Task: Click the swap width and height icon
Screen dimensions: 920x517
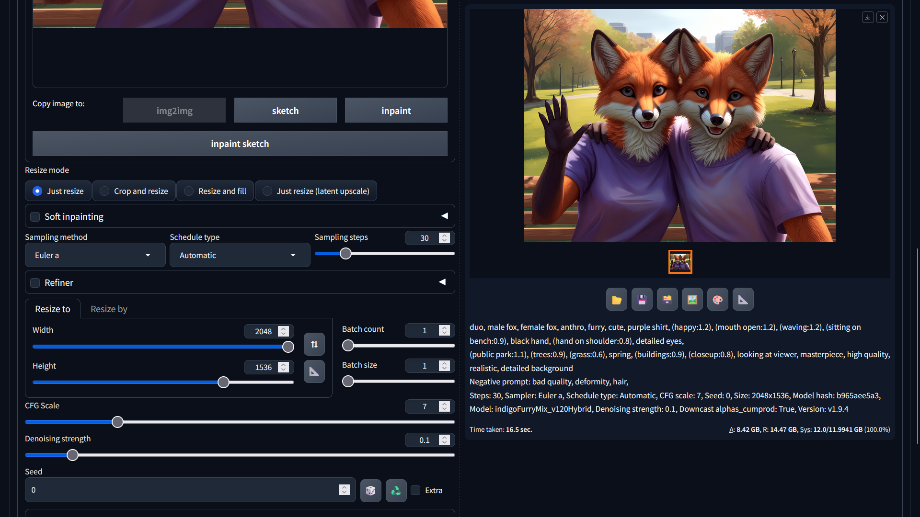Action: pyautogui.click(x=314, y=344)
